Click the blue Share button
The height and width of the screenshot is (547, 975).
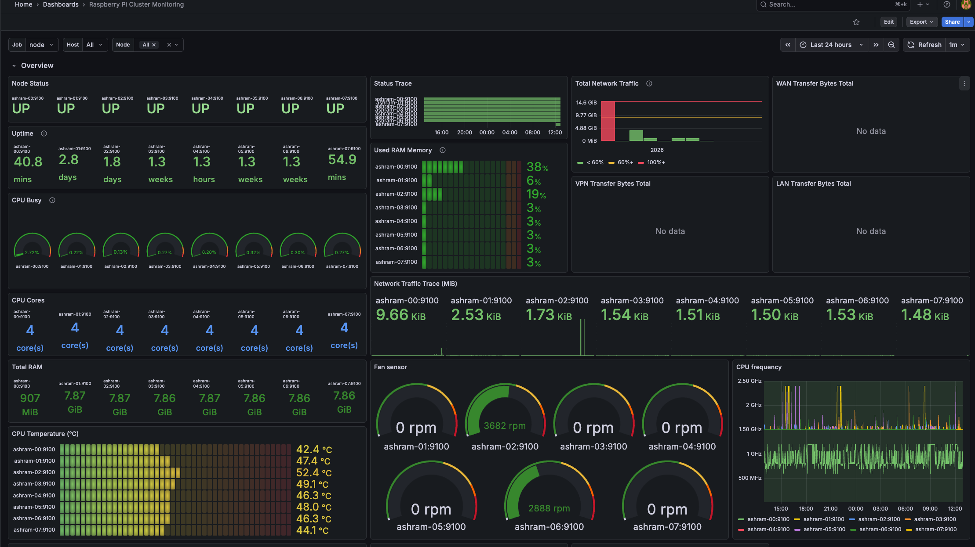952,22
